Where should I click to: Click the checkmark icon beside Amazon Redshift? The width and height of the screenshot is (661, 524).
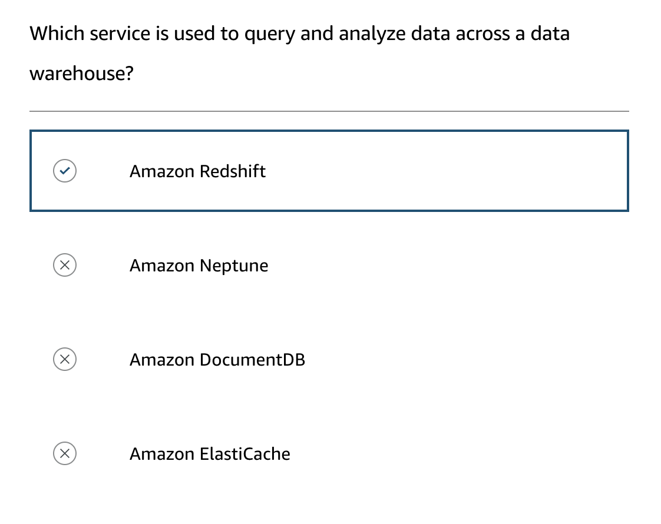[x=65, y=171]
